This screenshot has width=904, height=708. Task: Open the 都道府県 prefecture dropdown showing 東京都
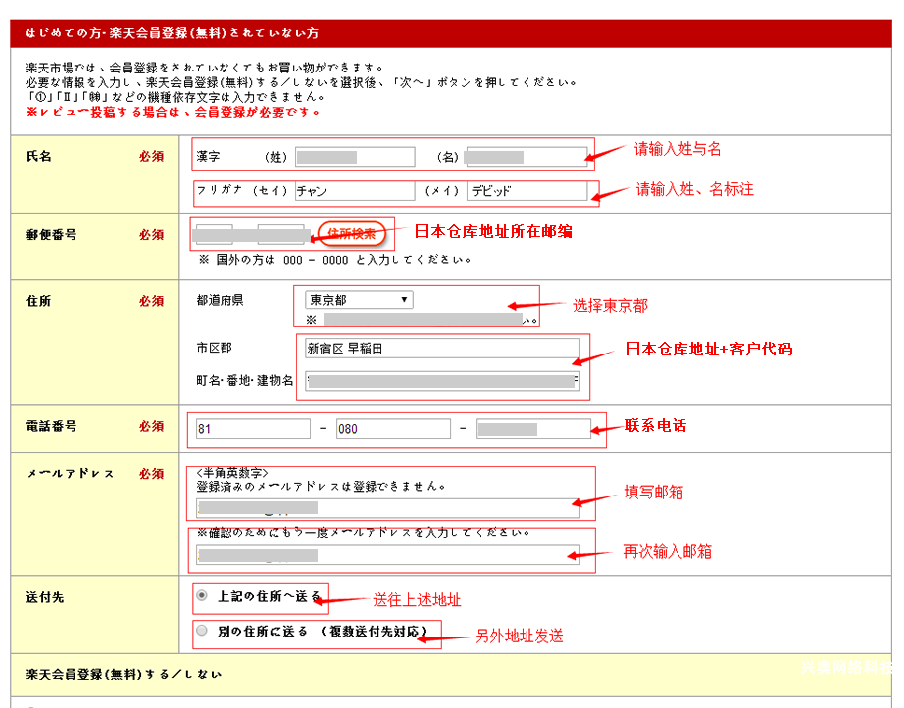pos(358,300)
